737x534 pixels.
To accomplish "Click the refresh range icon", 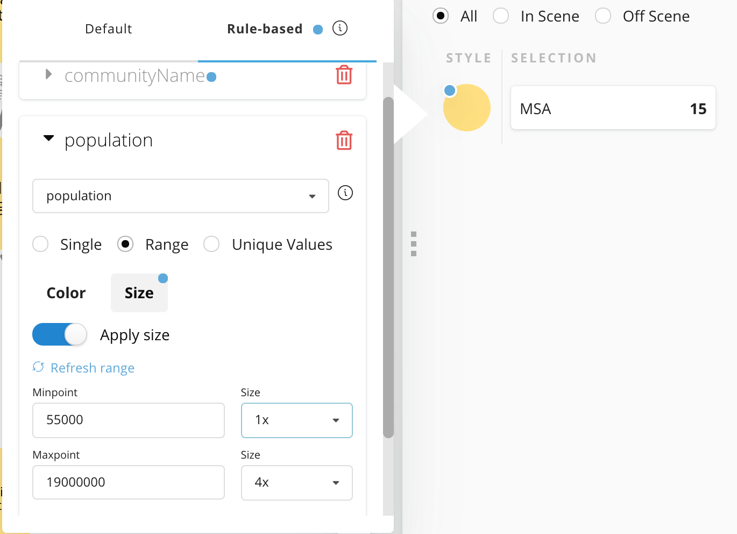I will click(38, 367).
